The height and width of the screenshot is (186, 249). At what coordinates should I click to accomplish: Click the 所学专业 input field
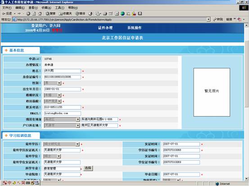click(x=62, y=169)
